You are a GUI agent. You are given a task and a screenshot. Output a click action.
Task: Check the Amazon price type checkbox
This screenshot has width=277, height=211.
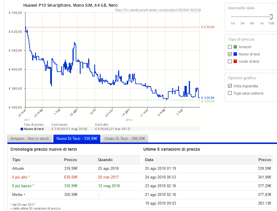[230, 47]
